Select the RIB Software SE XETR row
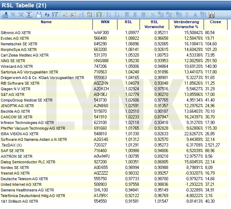This screenshot has height=209, width=231. click(114, 83)
